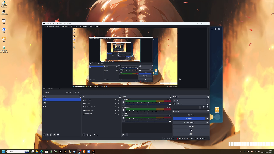The width and height of the screenshot is (274, 154).
Task: Toggle the lock on the fourth source
Action: [x=119, y=110]
